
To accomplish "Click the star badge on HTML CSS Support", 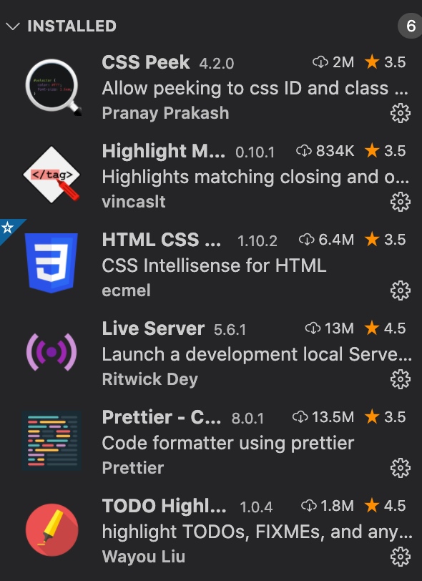I will 8,228.
